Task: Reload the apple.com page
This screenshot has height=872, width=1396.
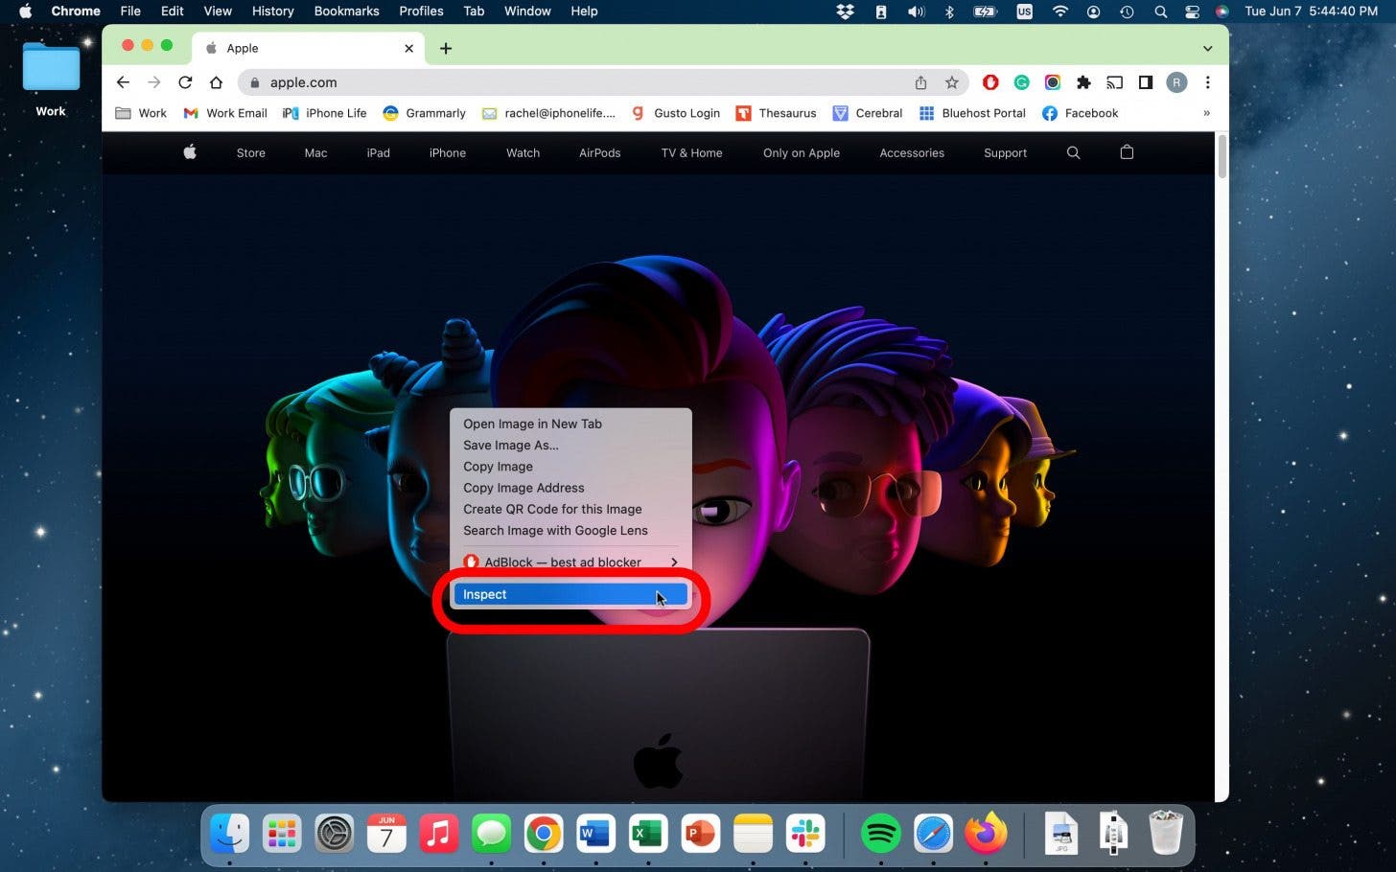Action: 185,82
